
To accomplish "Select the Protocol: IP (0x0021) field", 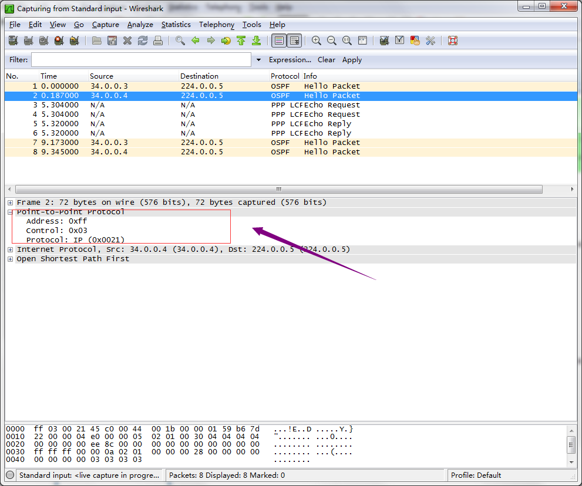I will (75, 239).
